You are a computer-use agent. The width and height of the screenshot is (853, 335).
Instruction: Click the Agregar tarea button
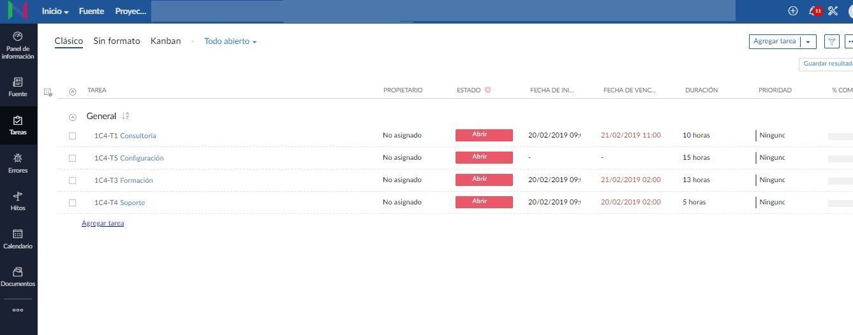pyautogui.click(x=775, y=41)
